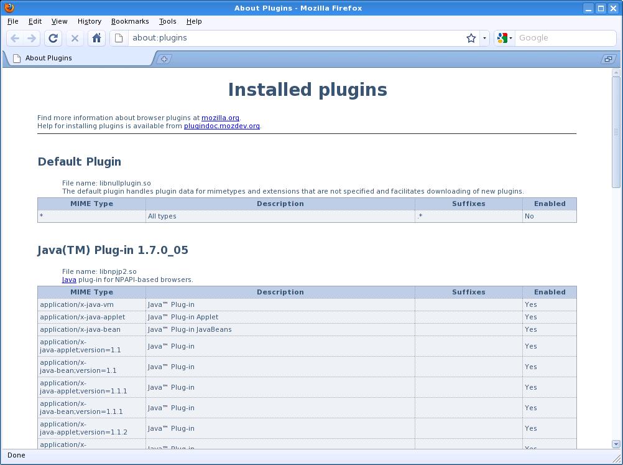
Task: Click the Stop loading button
Action: coord(74,38)
